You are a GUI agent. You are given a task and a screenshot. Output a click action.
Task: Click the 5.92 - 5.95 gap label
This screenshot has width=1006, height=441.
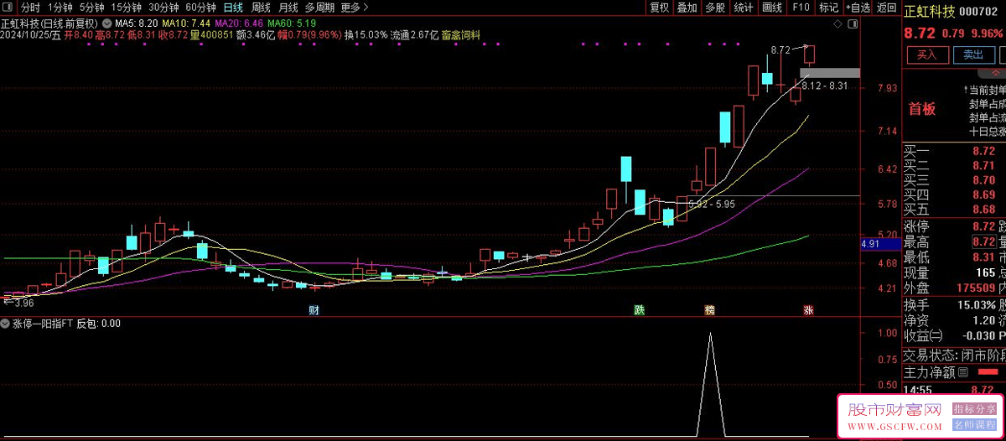click(x=711, y=204)
